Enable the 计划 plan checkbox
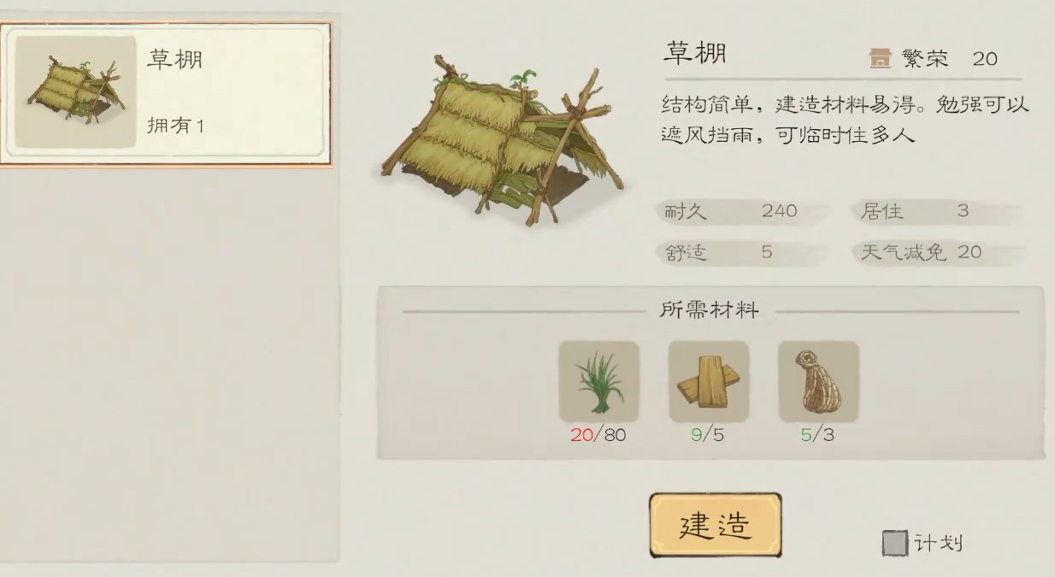Screen dimensions: 1055x577 [894, 543]
